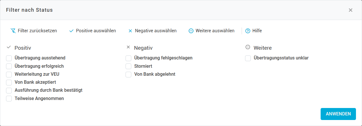The height and width of the screenshot is (126, 362).
Task: Tick the Storniert checkbox
Action: point(128,66)
